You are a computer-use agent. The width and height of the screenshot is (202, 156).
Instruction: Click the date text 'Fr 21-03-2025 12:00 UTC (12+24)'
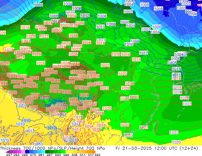pos(157,148)
